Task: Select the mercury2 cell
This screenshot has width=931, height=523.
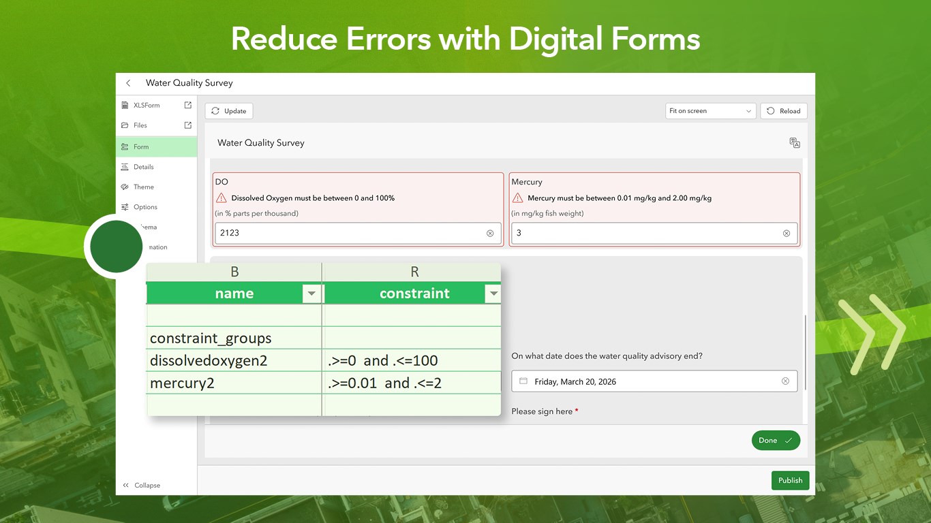Action: click(x=234, y=383)
